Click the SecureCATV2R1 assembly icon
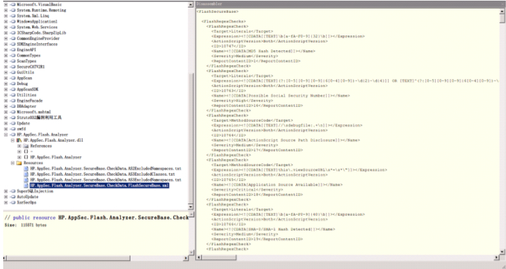Viewport: 506px width, 269px height. point(13,67)
